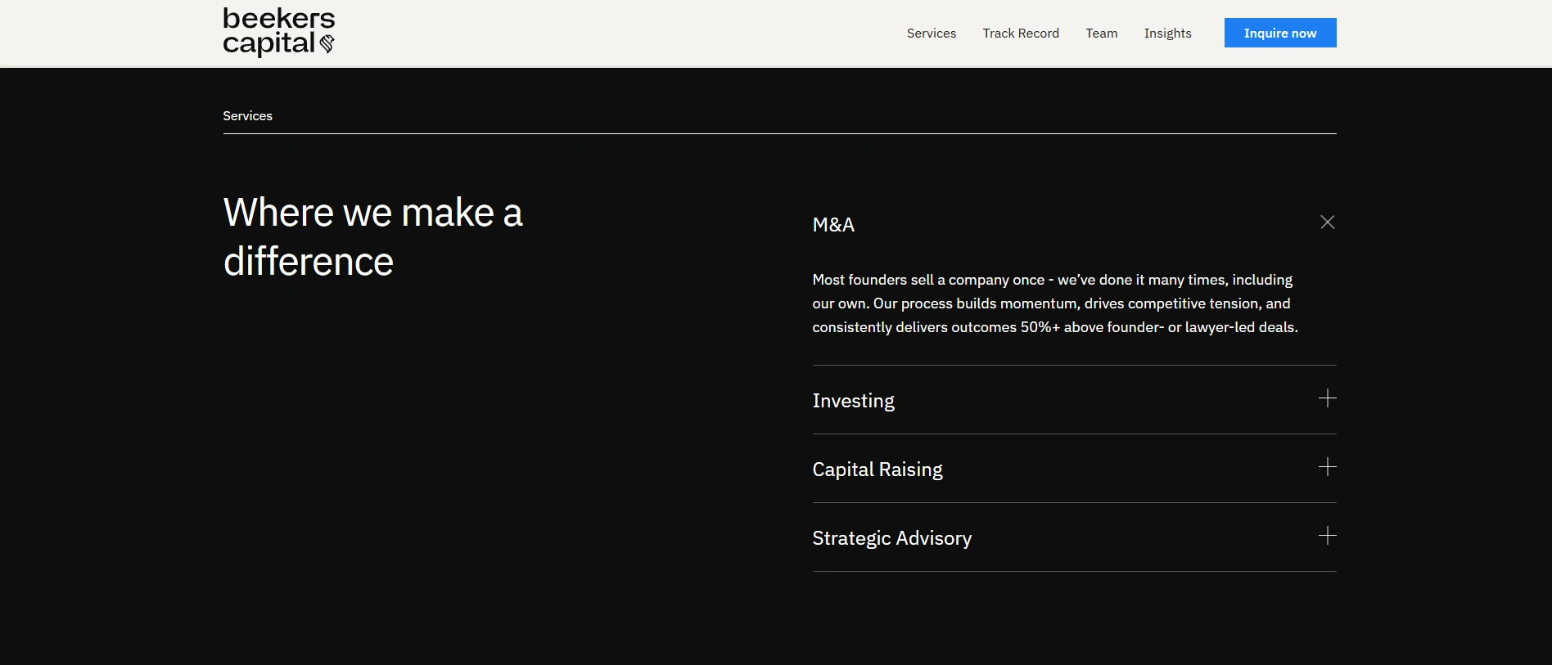Open the Investing accordion heading
This screenshot has height=665, width=1552.
tap(853, 401)
